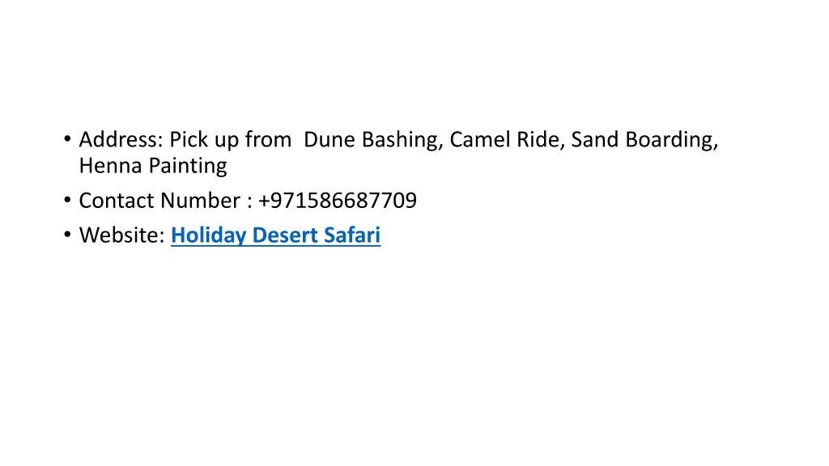This screenshot has width=829, height=466.
Task: Click the word "Desert" in the underlined link
Action: (286, 235)
